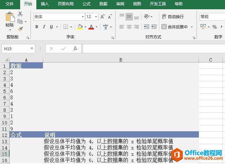Switch to the 插入 (Insert) tab
The height and width of the screenshot is (164, 225).
click(45, 4)
